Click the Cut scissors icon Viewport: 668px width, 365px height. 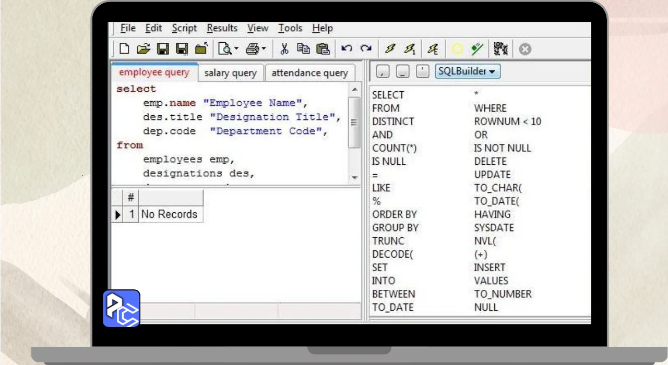click(x=284, y=49)
